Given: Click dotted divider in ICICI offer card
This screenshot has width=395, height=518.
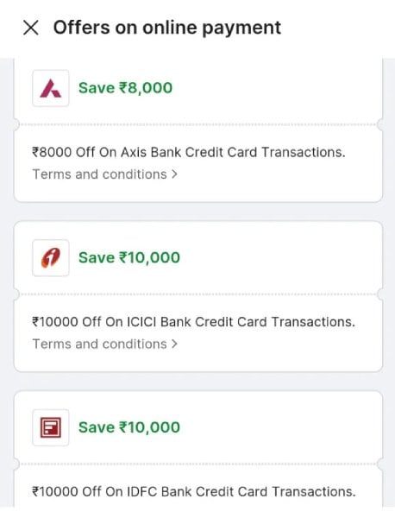Looking at the screenshot, I should click(198, 294).
